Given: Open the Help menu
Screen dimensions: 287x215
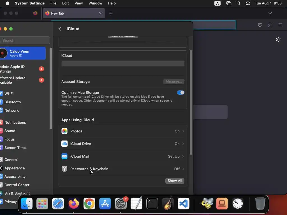Looking at the screenshot, I should click(x=112, y=3).
